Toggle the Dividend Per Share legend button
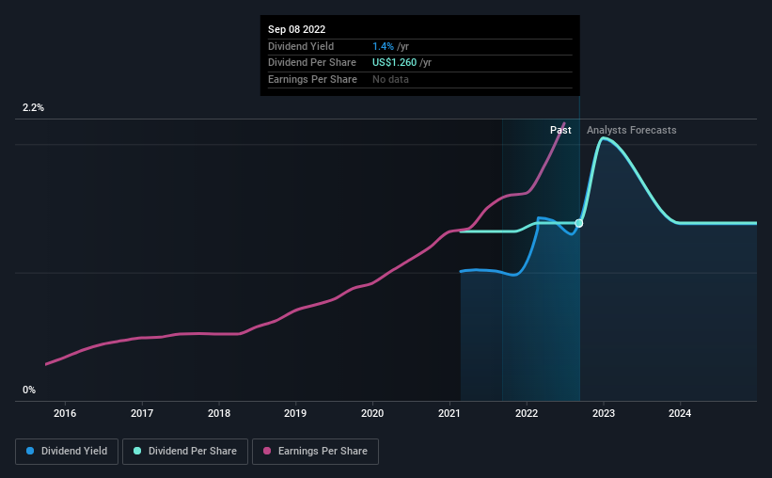 coord(185,451)
